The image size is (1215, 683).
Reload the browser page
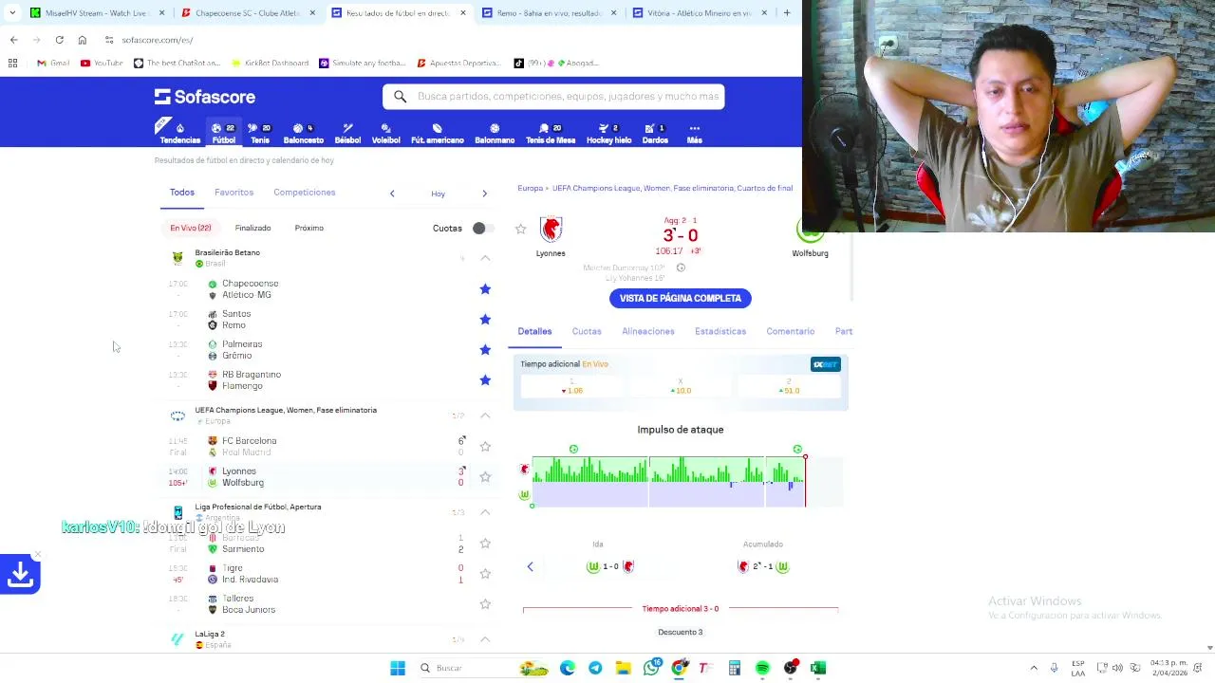point(59,40)
